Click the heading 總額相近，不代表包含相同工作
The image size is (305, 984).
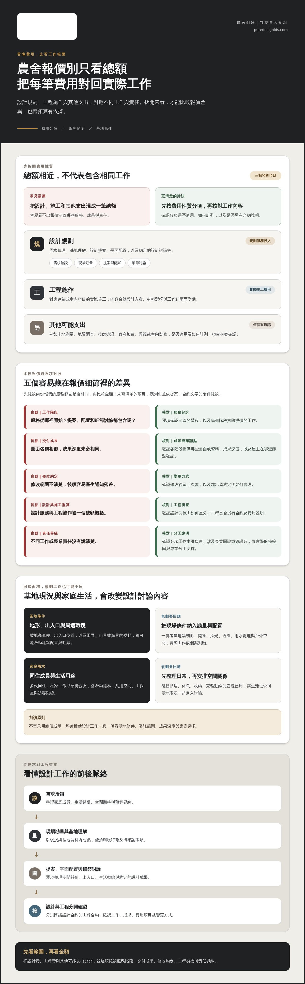[77, 176]
